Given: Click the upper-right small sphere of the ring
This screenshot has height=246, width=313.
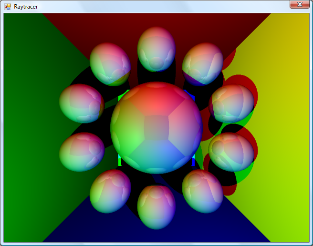Looking at the screenshot, I should pos(202,63).
